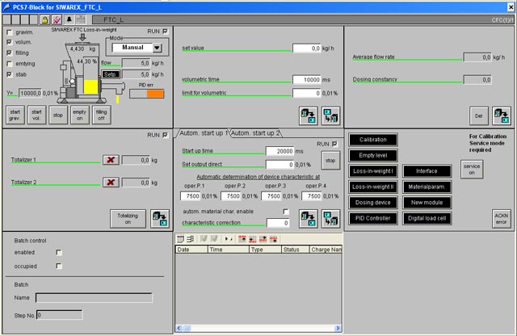Click the data transfer icon beside Del
517x336 pixels.
point(501,115)
